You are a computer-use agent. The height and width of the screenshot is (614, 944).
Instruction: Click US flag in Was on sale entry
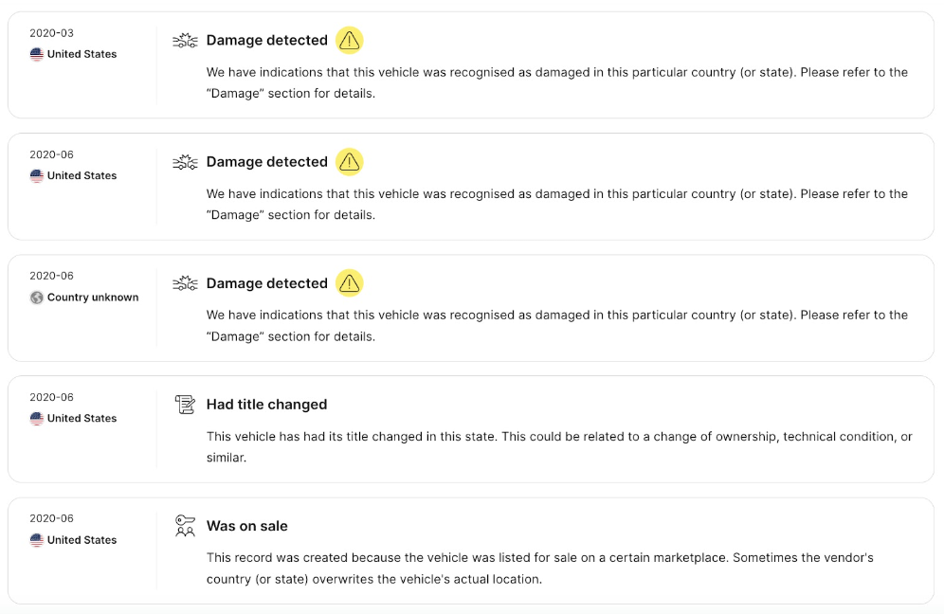pos(37,540)
